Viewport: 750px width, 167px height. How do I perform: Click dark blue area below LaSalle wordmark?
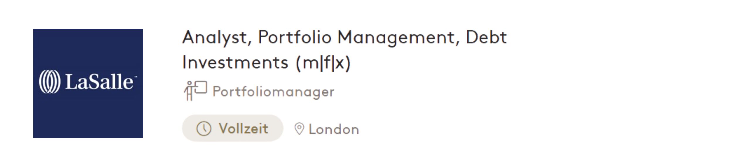tap(88, 117)
